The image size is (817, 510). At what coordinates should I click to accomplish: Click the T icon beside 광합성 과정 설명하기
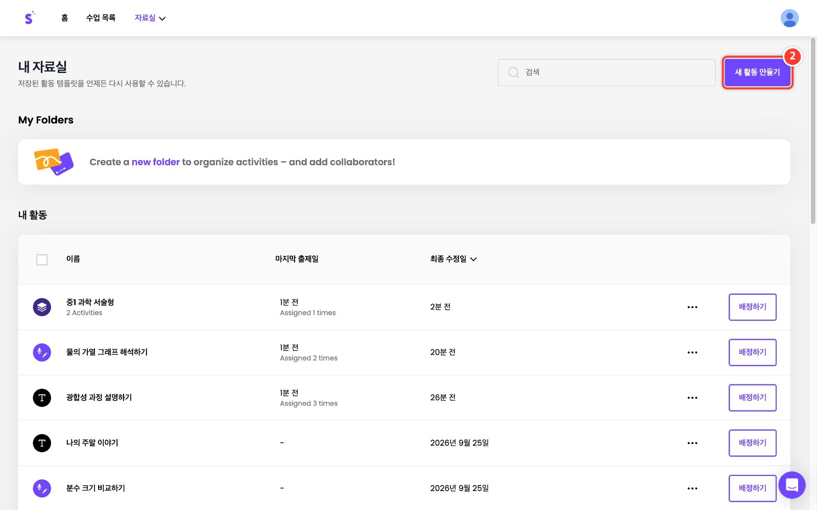click(x=42, y=398)
